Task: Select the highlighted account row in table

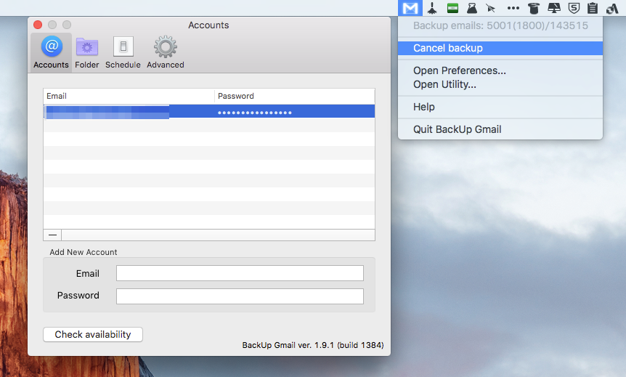Action: 209,112
